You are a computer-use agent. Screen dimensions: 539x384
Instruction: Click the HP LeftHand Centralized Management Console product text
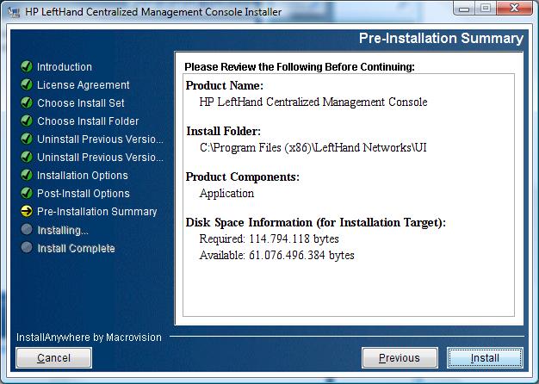click(x=313, y=102)
